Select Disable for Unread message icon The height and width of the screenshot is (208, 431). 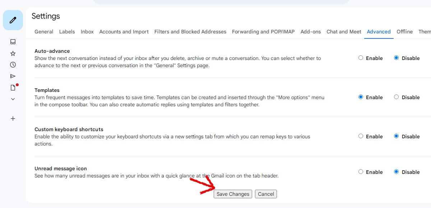(396, 172)
